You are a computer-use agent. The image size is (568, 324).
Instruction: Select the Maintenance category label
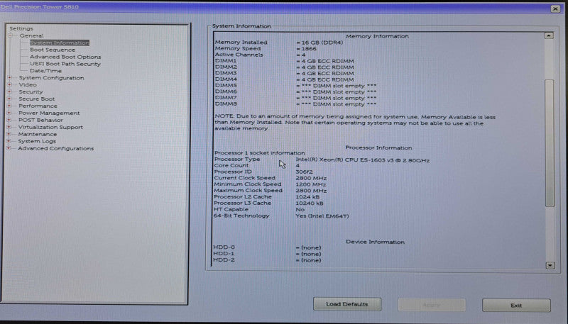tap(38, 134)
